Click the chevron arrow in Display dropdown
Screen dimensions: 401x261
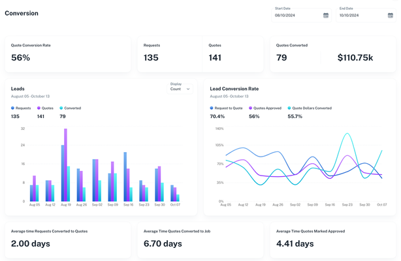click(188, 89)
